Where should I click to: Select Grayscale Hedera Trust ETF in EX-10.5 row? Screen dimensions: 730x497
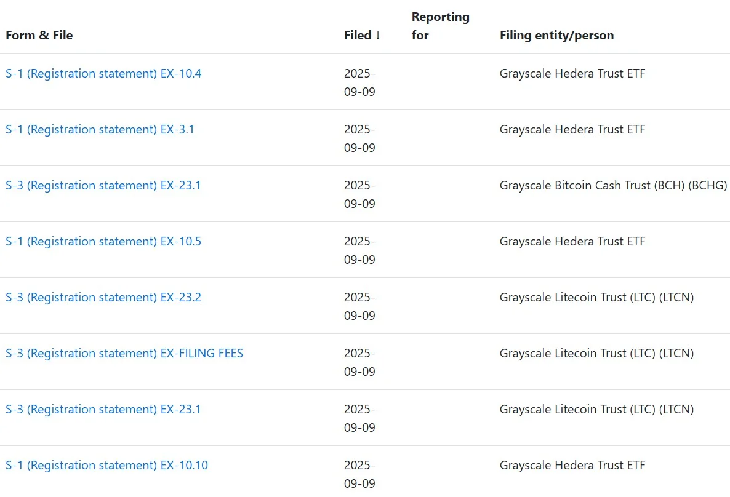point(572,241)
